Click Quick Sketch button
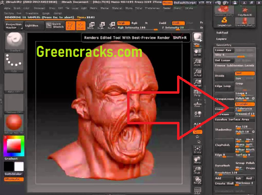 click(x=55, y=25)
